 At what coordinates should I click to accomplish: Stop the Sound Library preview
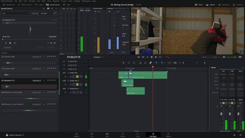[10, 43]
